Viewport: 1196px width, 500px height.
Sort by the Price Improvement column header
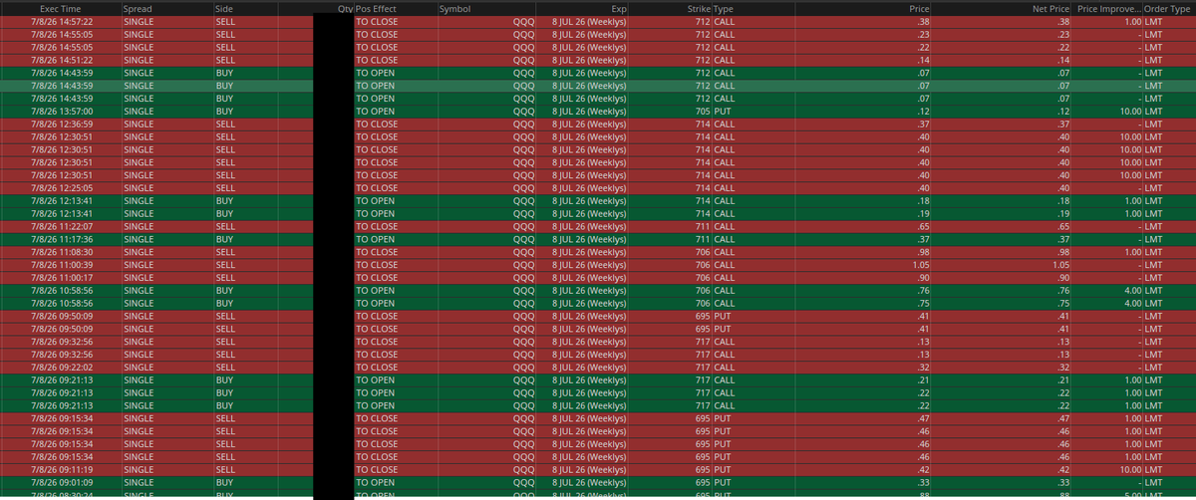1107,8
